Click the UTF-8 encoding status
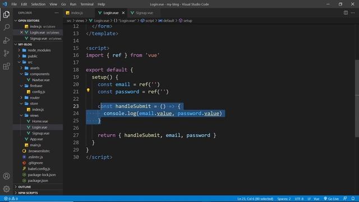Image resolution: width=359 pixels, height=202 pixels. click(x=299, y=199)
